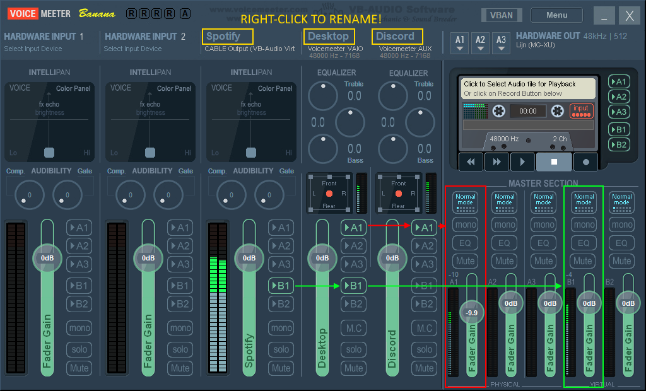The height and width of the screenshot is (391, 646).
Task: Toggle mono on the Spotify strip
Action: click(281, 328)
